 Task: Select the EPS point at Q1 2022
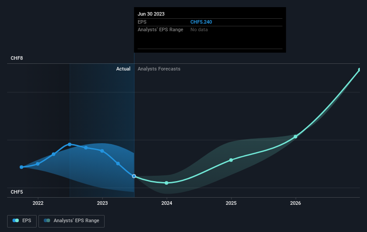(x=38, y=164)
